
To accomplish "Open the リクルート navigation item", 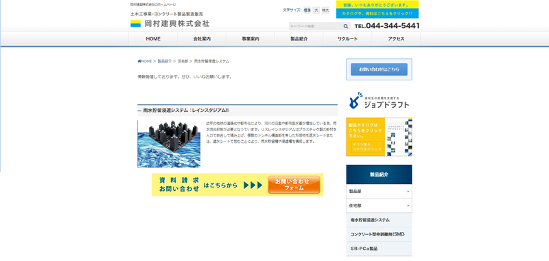I will [347, 39].
